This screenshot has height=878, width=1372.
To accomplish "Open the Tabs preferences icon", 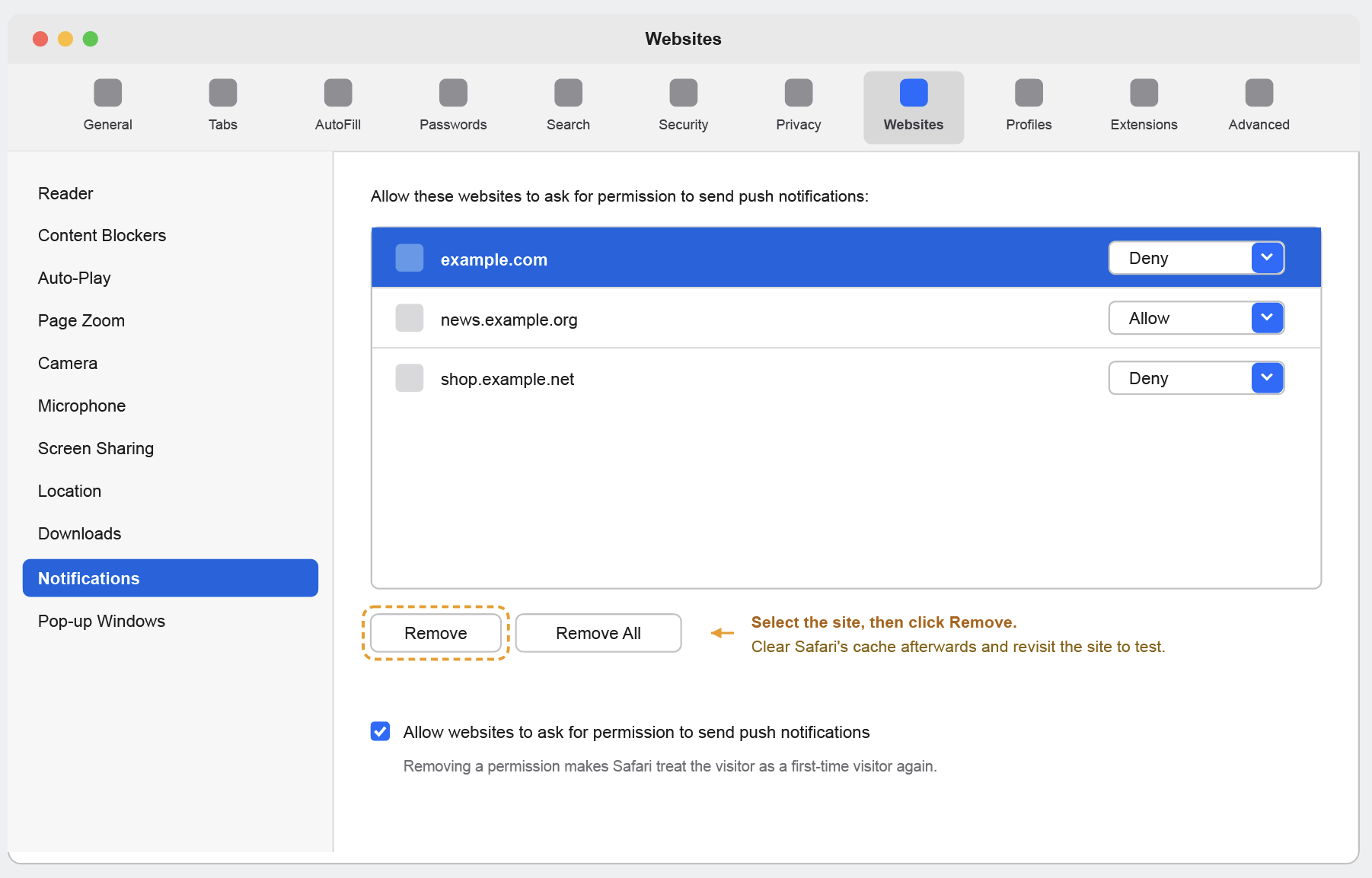I will point(222,93).
